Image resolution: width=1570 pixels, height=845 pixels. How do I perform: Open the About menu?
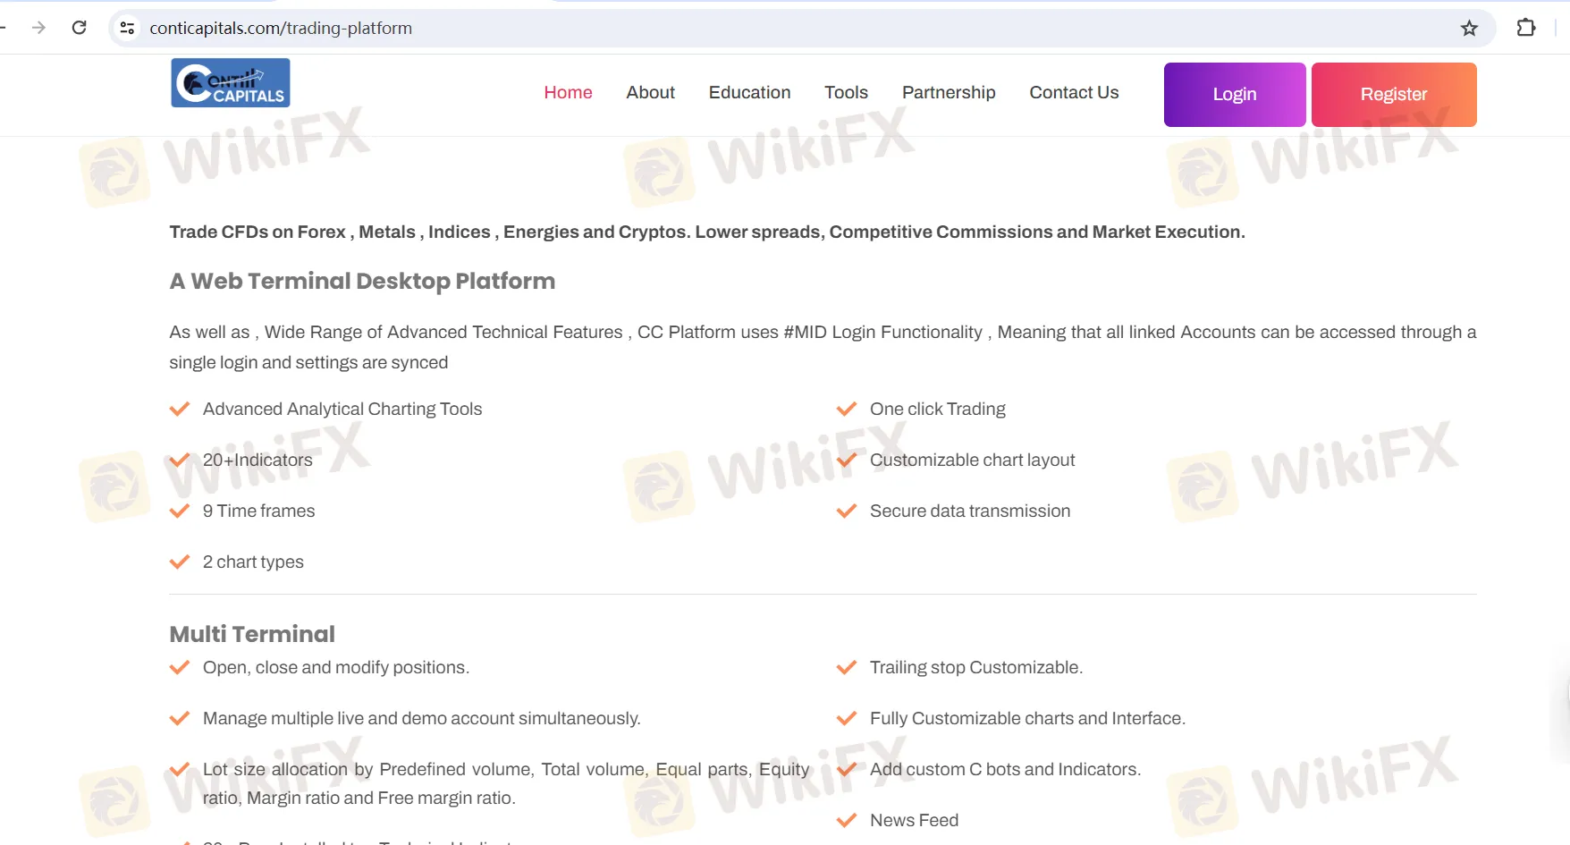tap(650, 93)
